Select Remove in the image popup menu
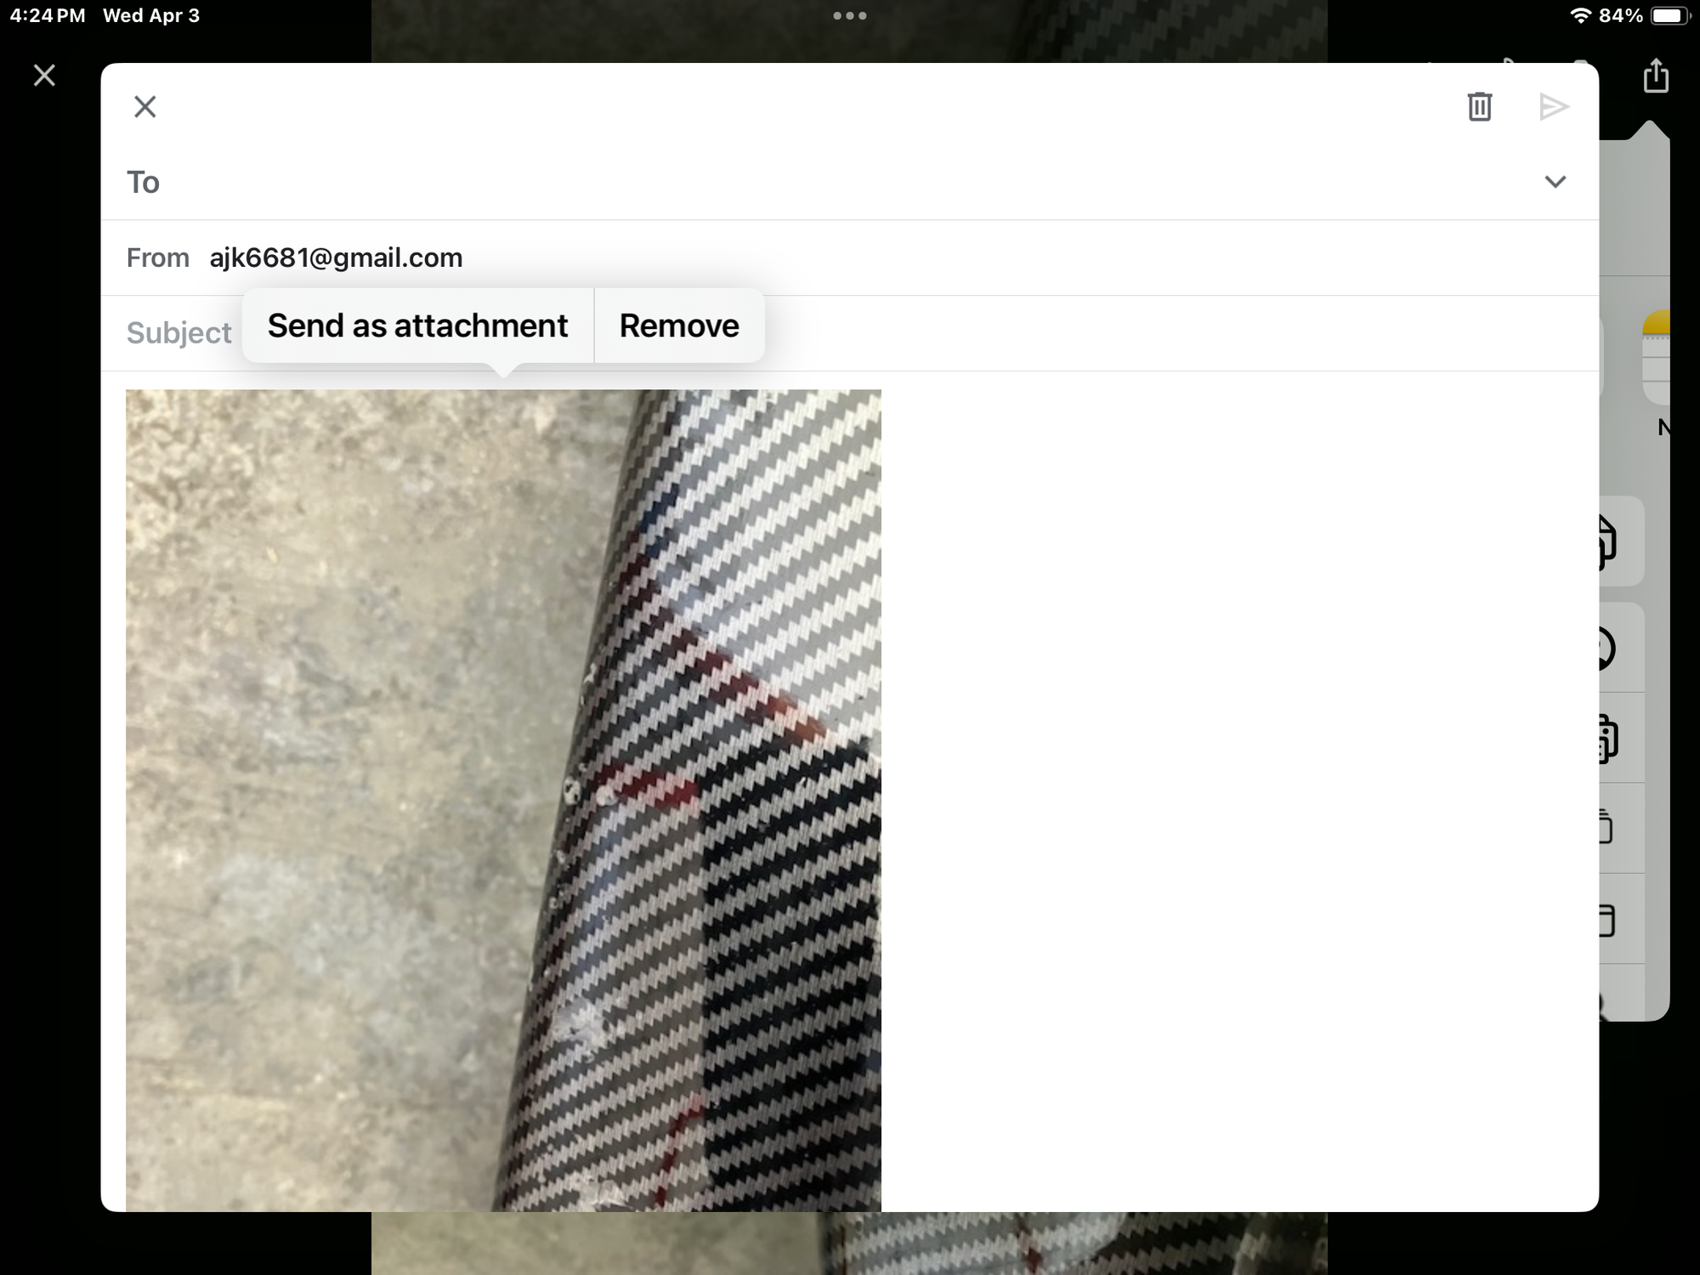This screenshot has width=1700, height=1275. [x=679, y=326]
